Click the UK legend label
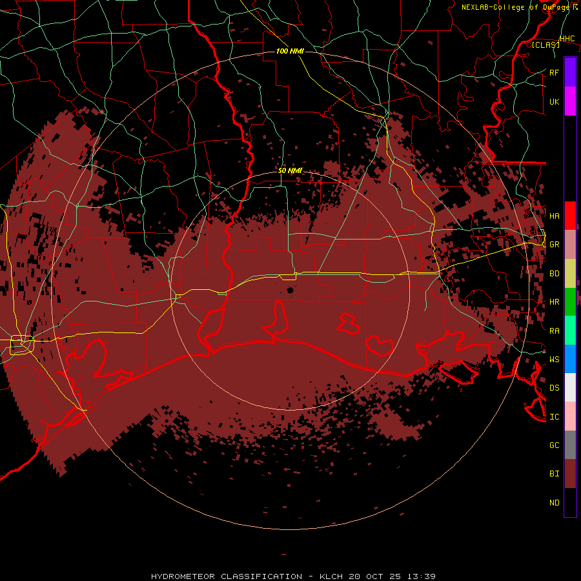581x581 pixels. [x=554, y=101]
